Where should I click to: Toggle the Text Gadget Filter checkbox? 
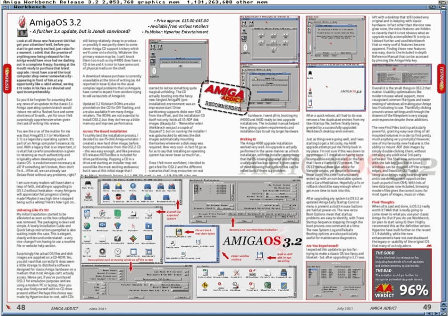121,279
